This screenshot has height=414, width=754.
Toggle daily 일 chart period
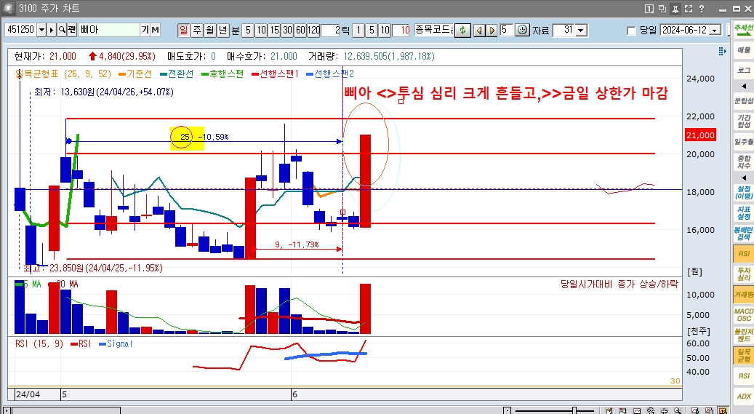[x=183, y=31]
